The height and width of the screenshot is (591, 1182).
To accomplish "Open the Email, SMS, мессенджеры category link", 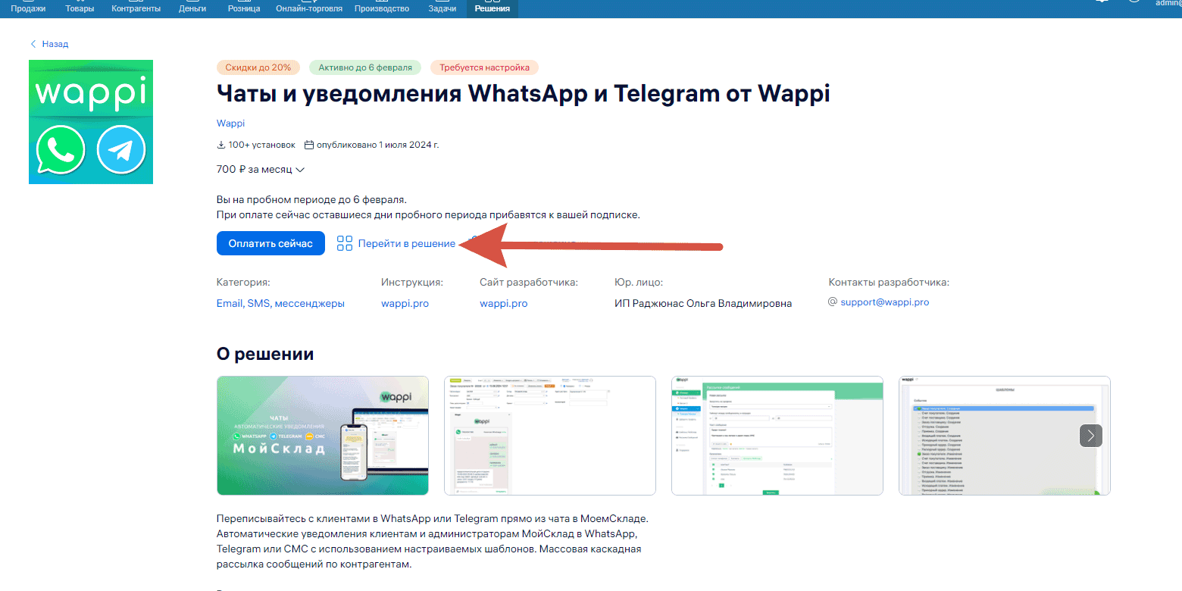I will click(x=280, y=303).
